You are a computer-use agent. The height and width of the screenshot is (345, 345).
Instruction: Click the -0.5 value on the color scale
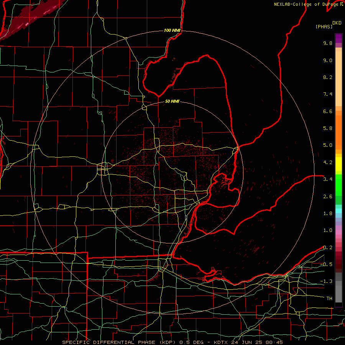tap(326, 264)
